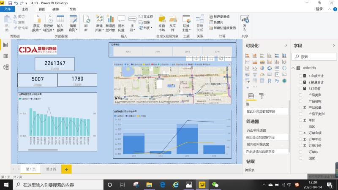Click the 发布 publish icon

pos(244,22)
